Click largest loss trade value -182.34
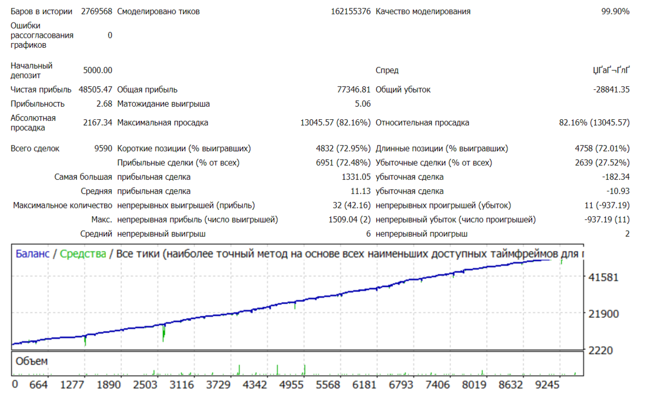This screenshot has height=394, width=651. (615, 177)
